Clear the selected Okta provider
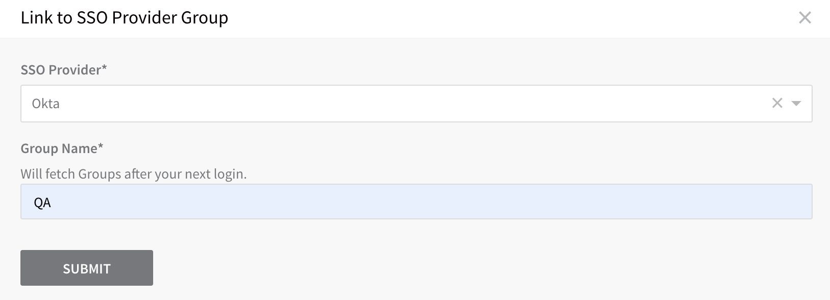The width and height of the screenshot is (830, 300). (777, 103)
